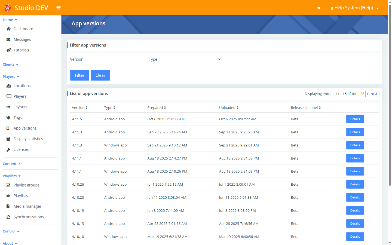Open Details for version 4.10.13
392x245 pixels.
click(x=355, y=223)
